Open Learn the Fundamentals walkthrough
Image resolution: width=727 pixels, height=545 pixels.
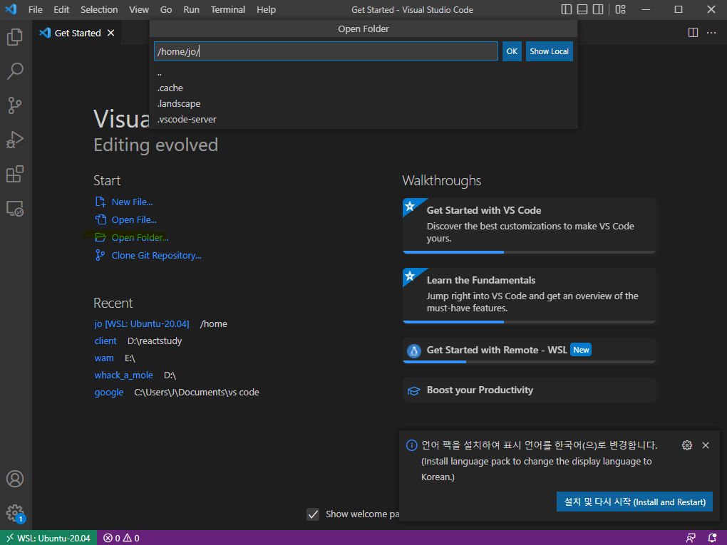[x=529, y=296]
